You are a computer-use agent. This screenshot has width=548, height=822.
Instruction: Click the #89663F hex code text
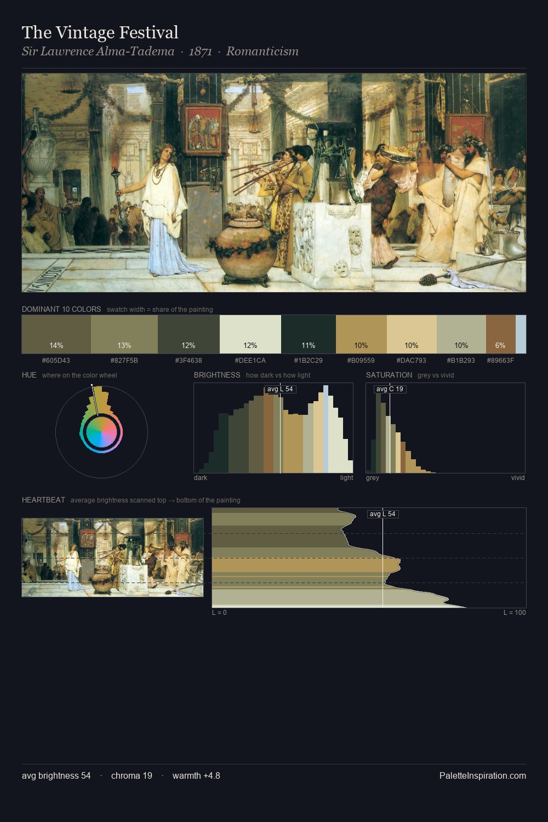[x=500, y=361]
